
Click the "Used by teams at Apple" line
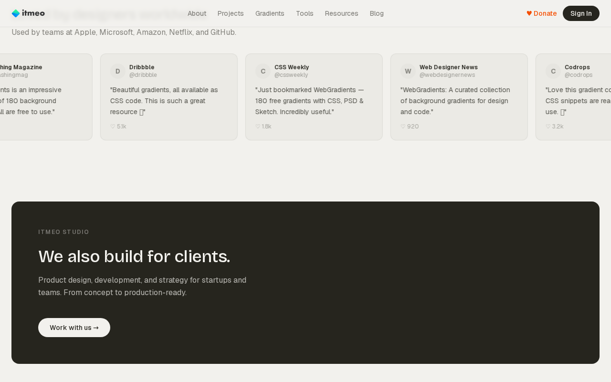point(124,32)
